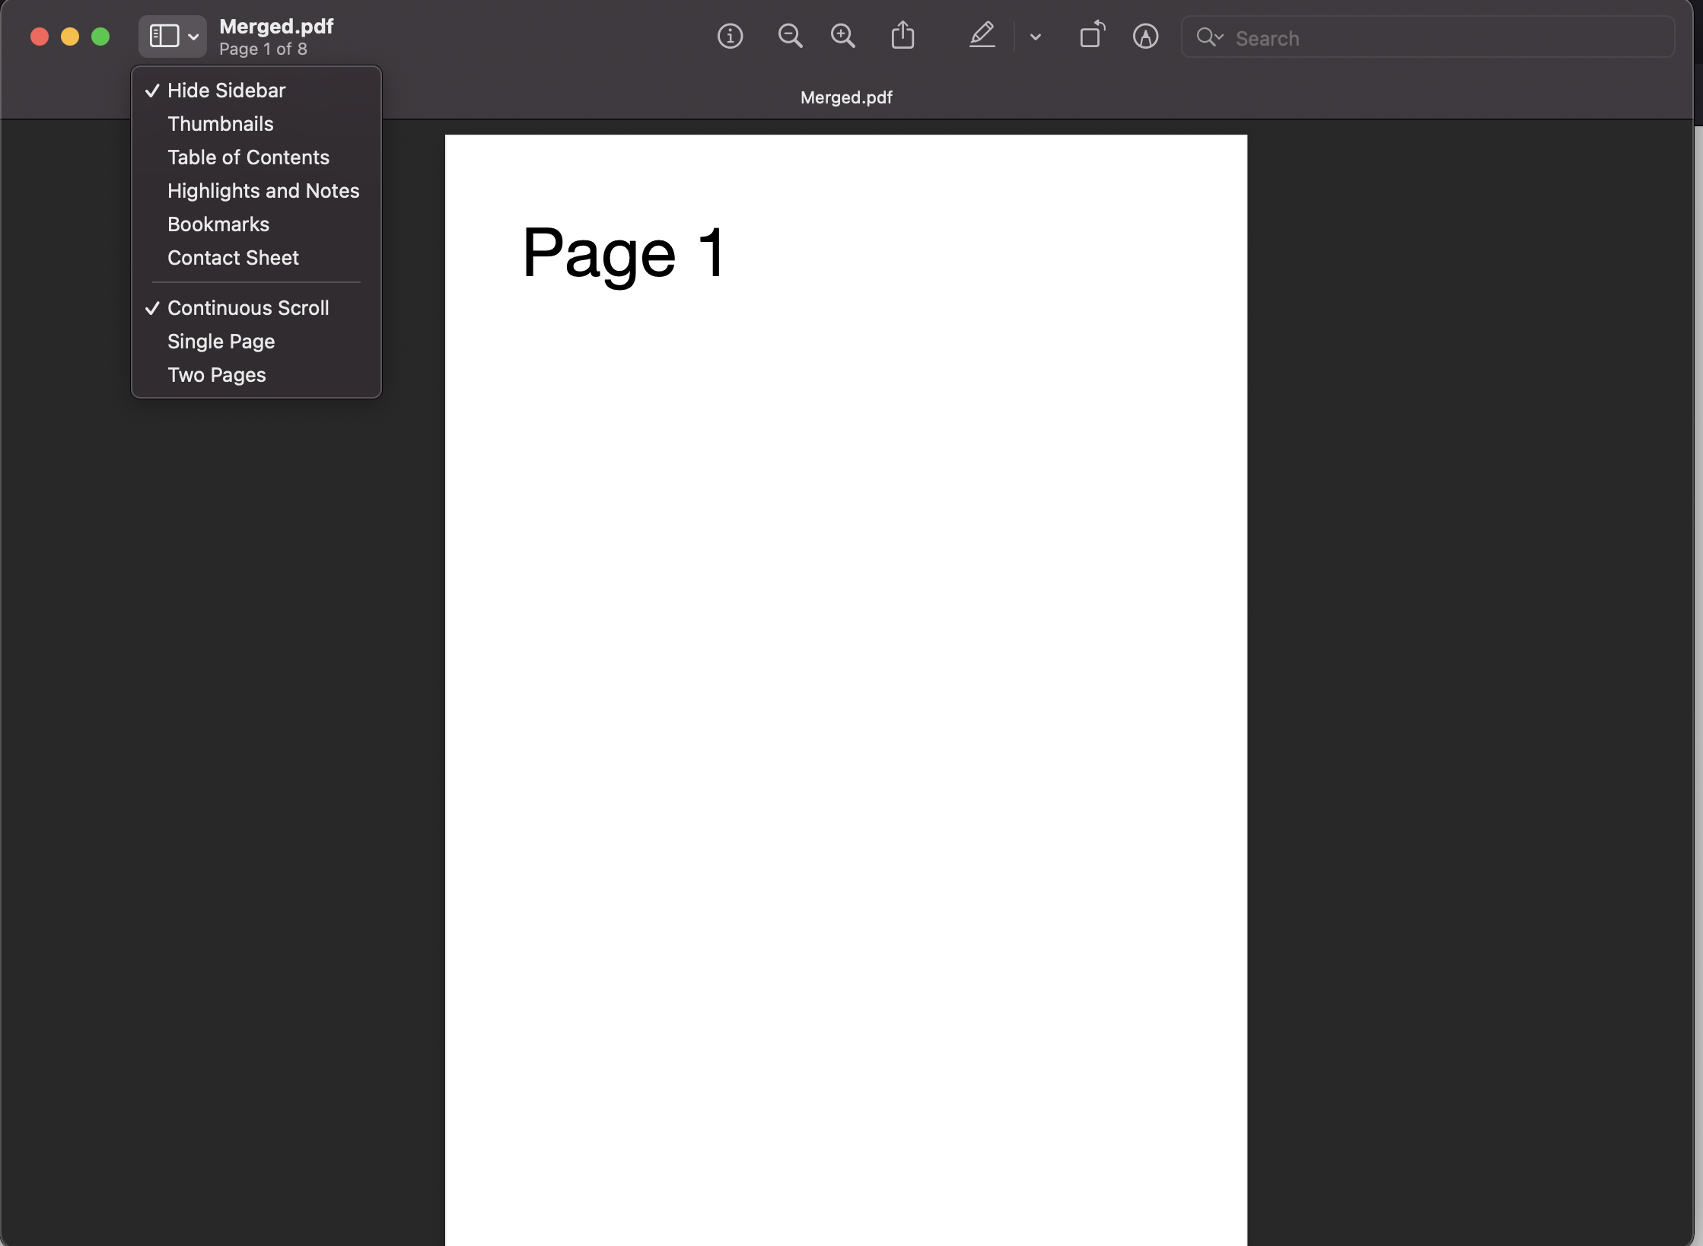
Task: Choose Highlights and Notes view
Action: click(263, 191)
